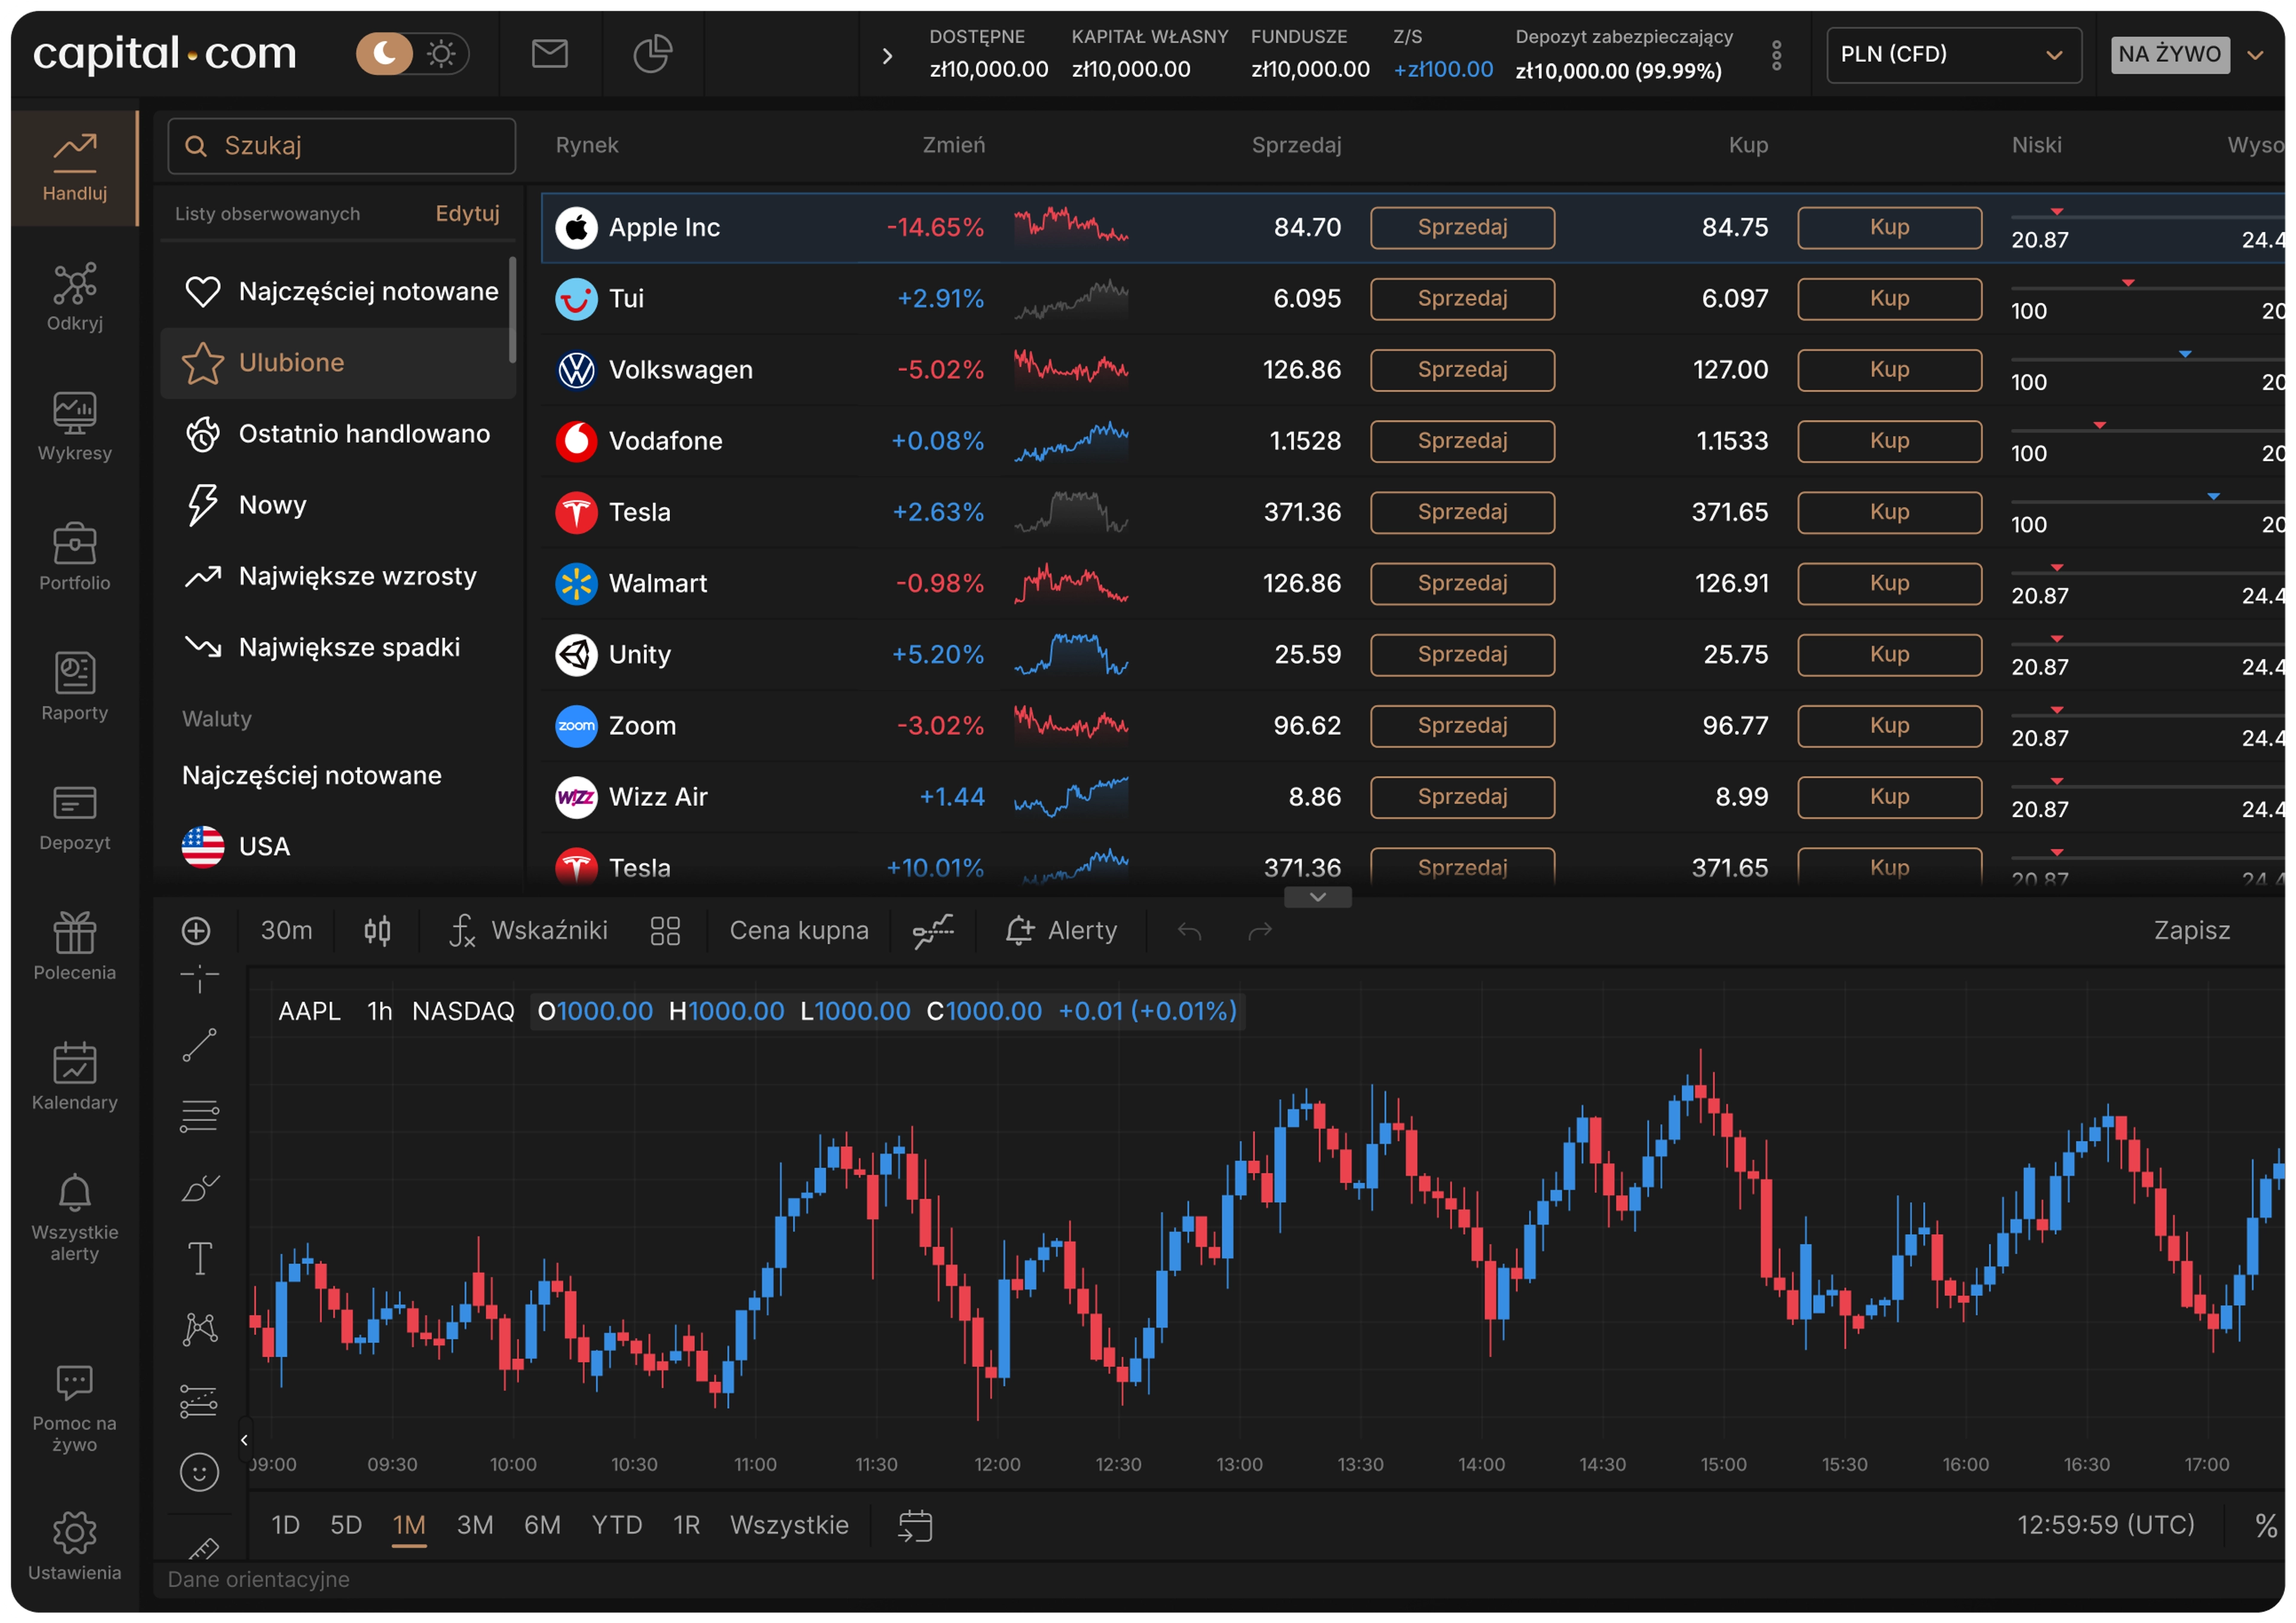Image resolution: width=2296 pixels, height=1623 pixels.
Task: Click Kup for Unity
Action: click(1889, 655)
